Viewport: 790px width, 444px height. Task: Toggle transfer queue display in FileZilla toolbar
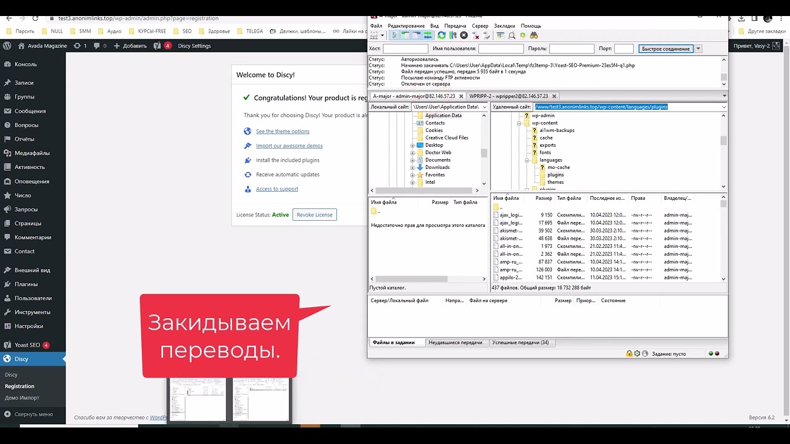point(428,35)
